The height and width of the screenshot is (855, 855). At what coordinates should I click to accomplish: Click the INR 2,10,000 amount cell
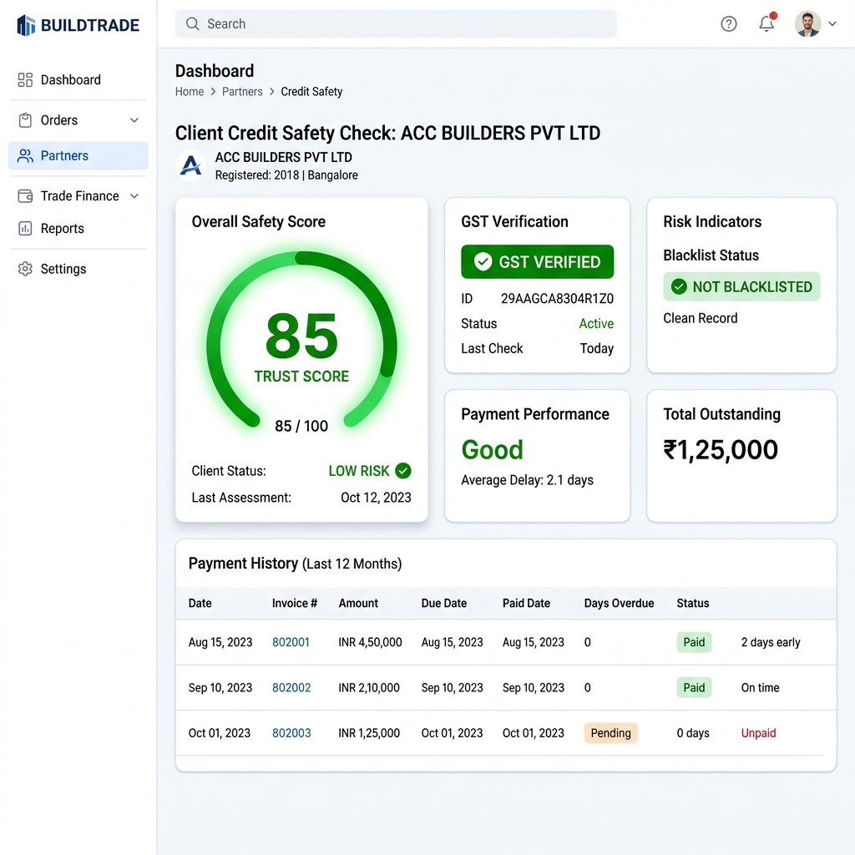click(x=369, y=688)
